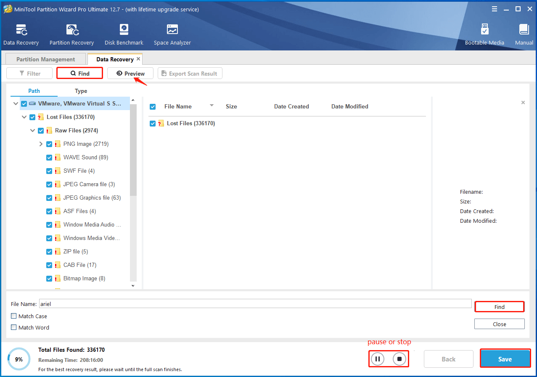Uncheck the PNG Image checkbox
Viewport: 537px width, 377px height.
(49, 144)
